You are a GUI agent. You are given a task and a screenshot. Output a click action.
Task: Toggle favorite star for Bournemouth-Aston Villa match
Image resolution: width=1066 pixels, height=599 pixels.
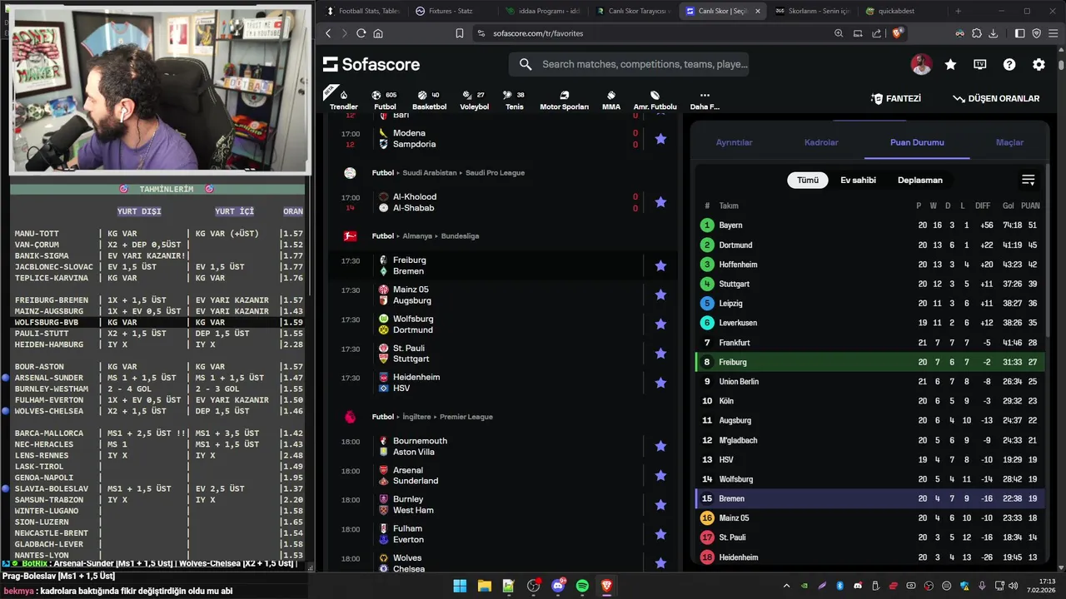660,446
